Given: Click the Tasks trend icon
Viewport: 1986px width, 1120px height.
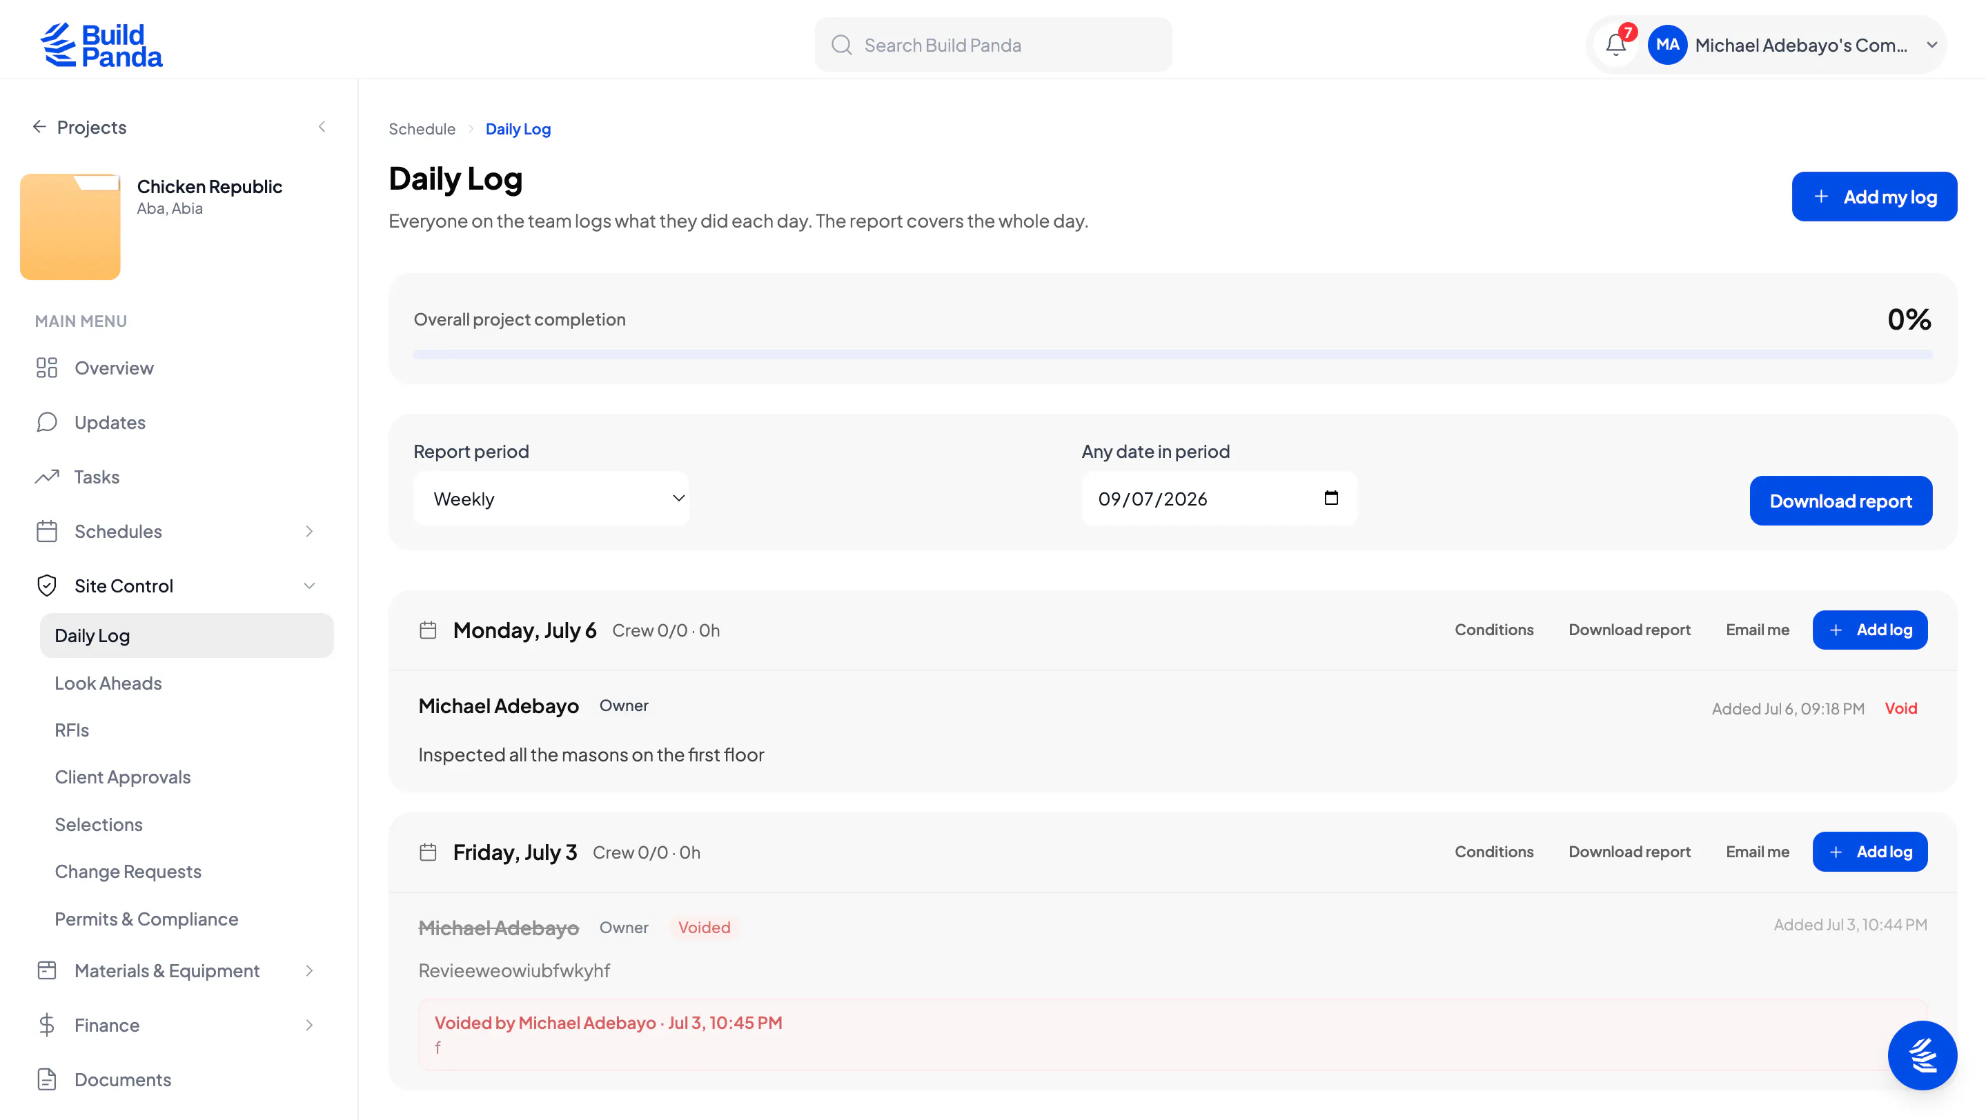Looking at the screenshot, I should click(x=47, y=477).
